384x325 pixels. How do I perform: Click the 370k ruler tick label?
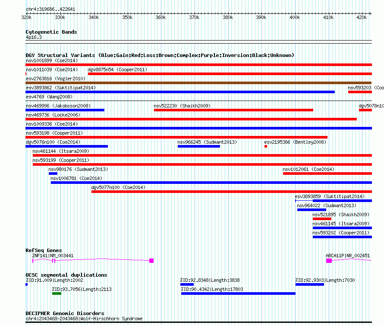click(x=194, y=18)
